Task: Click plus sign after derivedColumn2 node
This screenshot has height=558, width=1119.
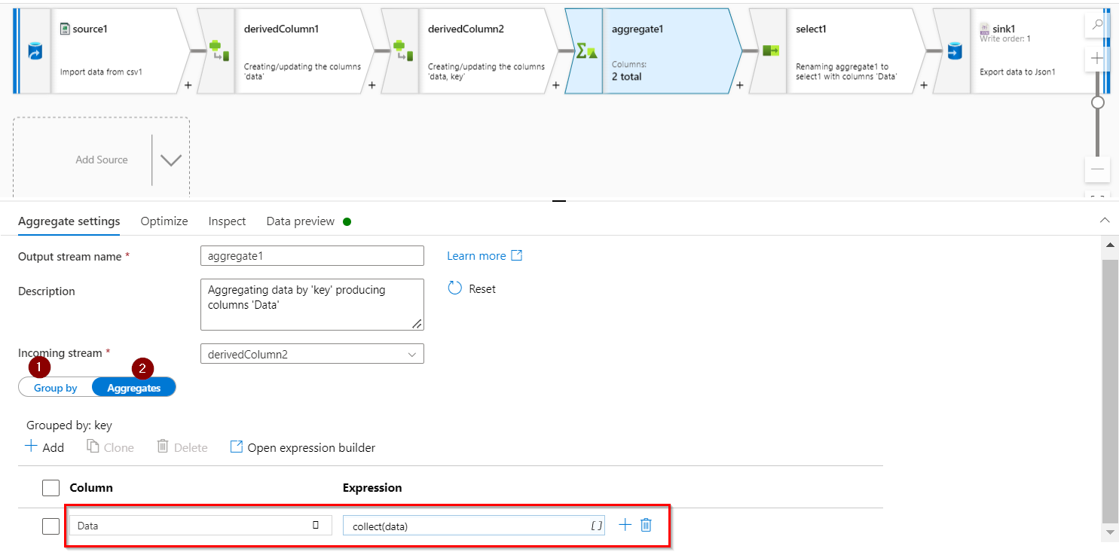Action: coord(555,85)
